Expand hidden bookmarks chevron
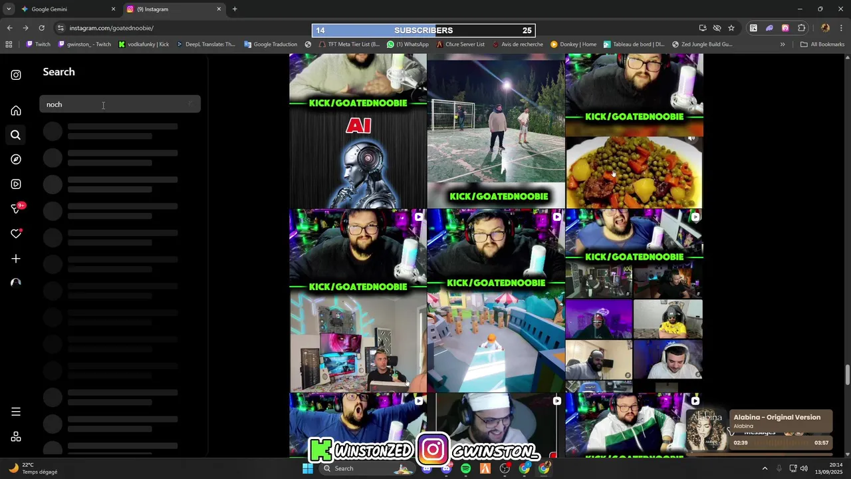This screenshot has width=851, height=479. [x=783, y=45]
